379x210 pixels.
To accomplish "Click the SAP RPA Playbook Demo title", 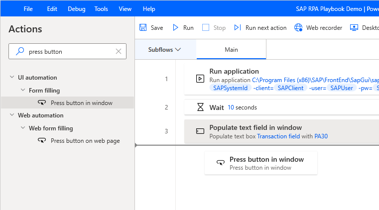I will [x=329, y=9].
